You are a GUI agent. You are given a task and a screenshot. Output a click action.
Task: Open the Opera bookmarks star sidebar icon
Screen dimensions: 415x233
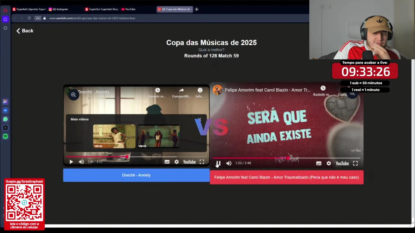click(5, 28)
